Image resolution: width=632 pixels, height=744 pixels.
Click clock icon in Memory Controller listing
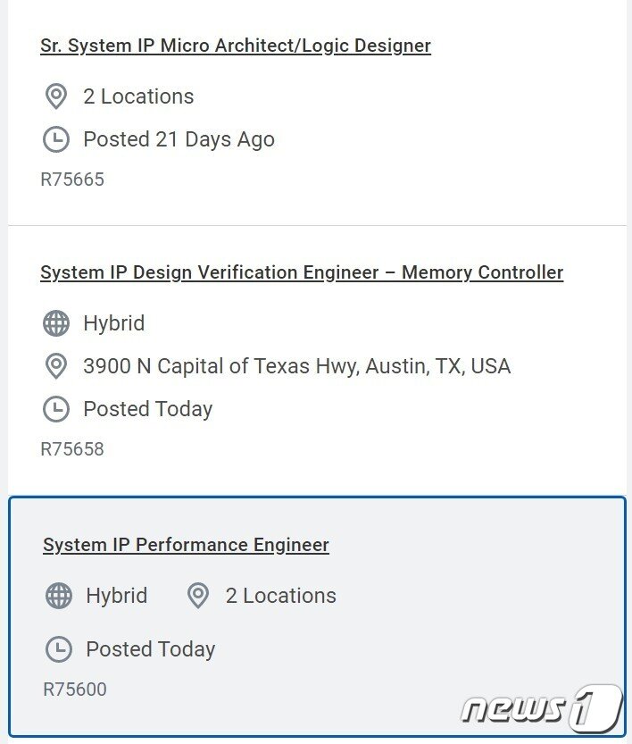tap(56, 409)
